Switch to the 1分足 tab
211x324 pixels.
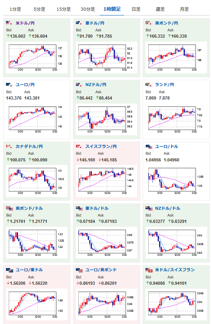click(15, 9)
